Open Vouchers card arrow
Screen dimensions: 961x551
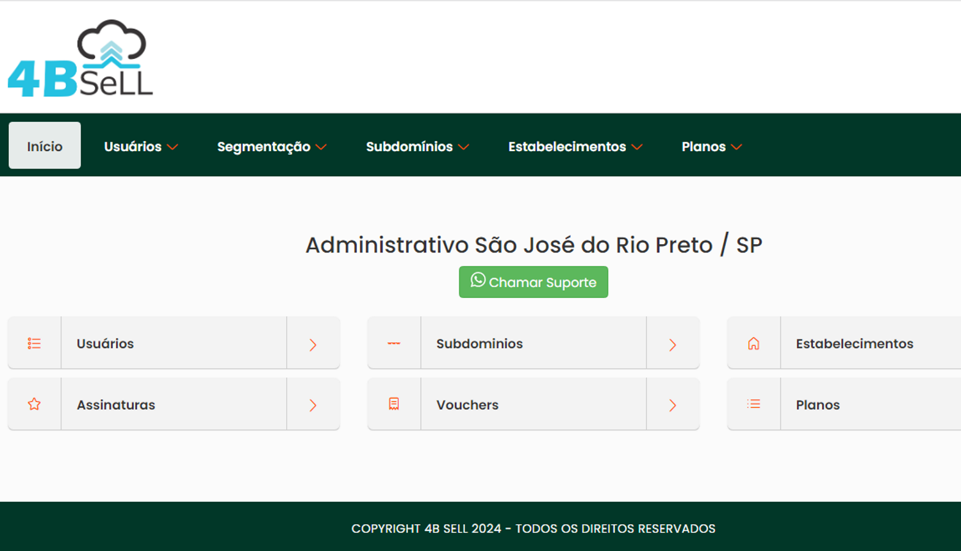pos(673,405)
